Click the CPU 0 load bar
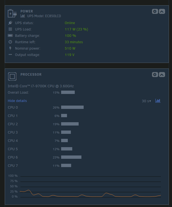The width and height of the screenshot is (172, 207). (x=72, y=107)
